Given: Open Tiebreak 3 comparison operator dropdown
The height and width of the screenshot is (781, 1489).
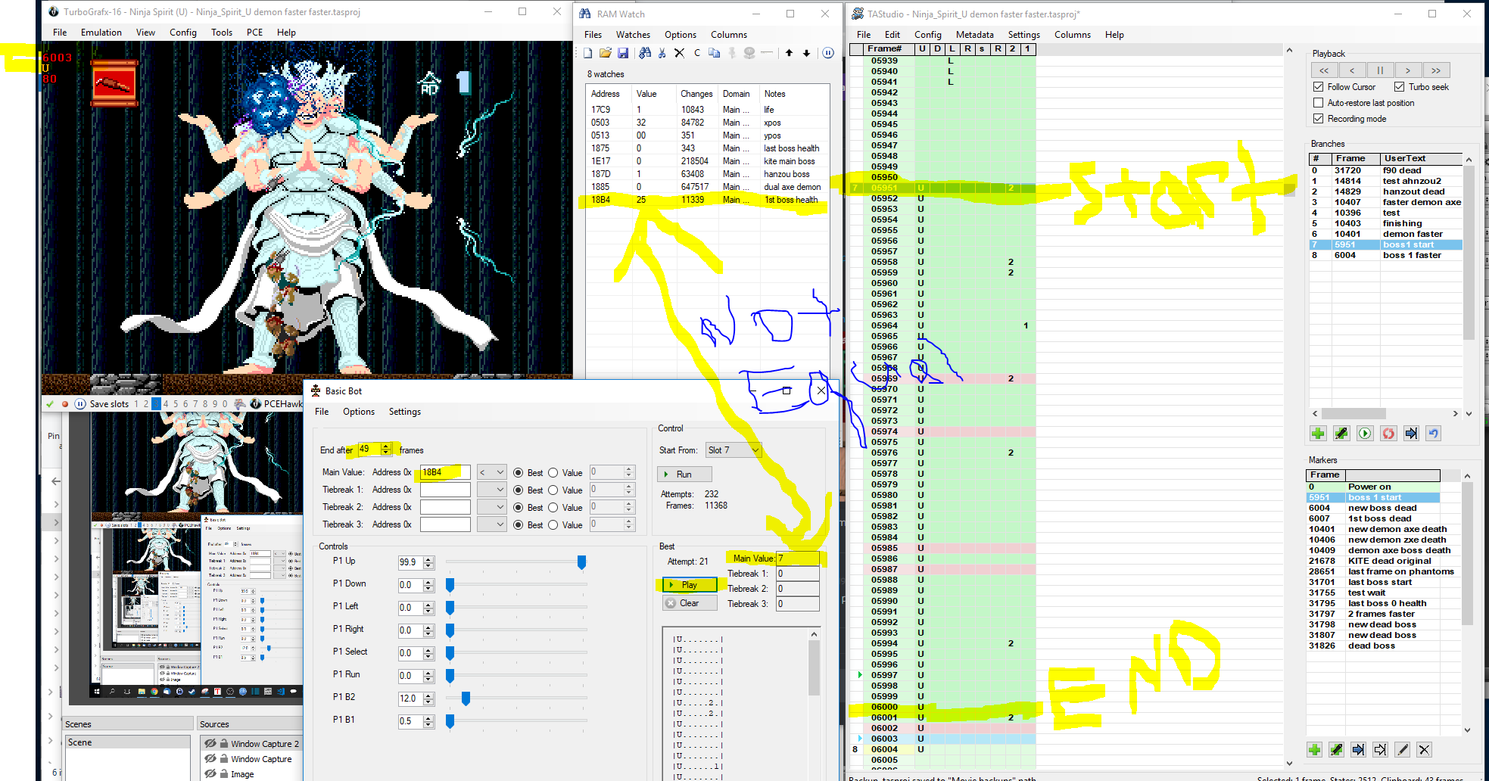Looking at the screenshot, I should (492, 524).
